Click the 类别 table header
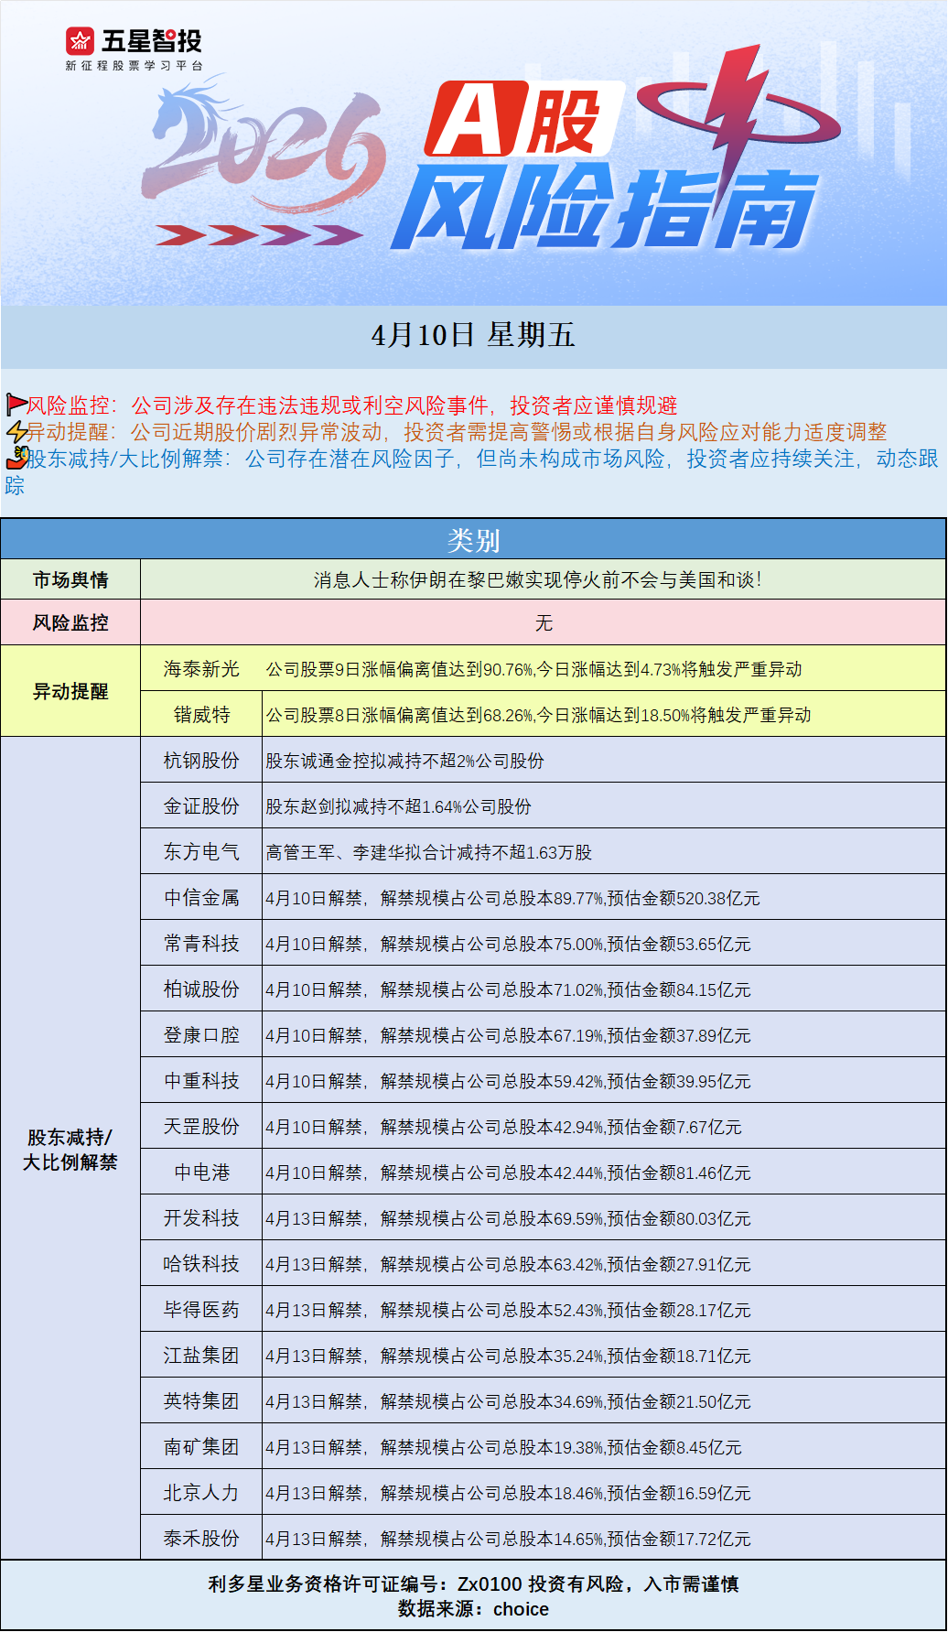948x1632 pixels. (x=473, y=540)
